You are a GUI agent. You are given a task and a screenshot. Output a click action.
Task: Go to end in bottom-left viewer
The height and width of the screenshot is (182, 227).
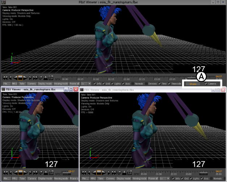[35, 173]
